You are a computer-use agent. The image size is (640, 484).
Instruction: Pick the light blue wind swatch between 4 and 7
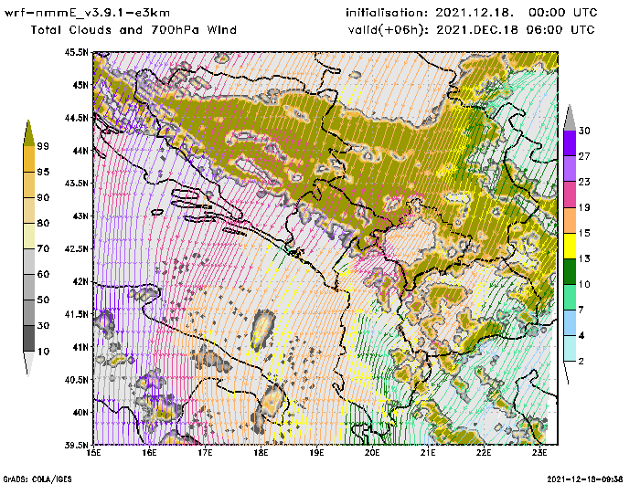570,323
